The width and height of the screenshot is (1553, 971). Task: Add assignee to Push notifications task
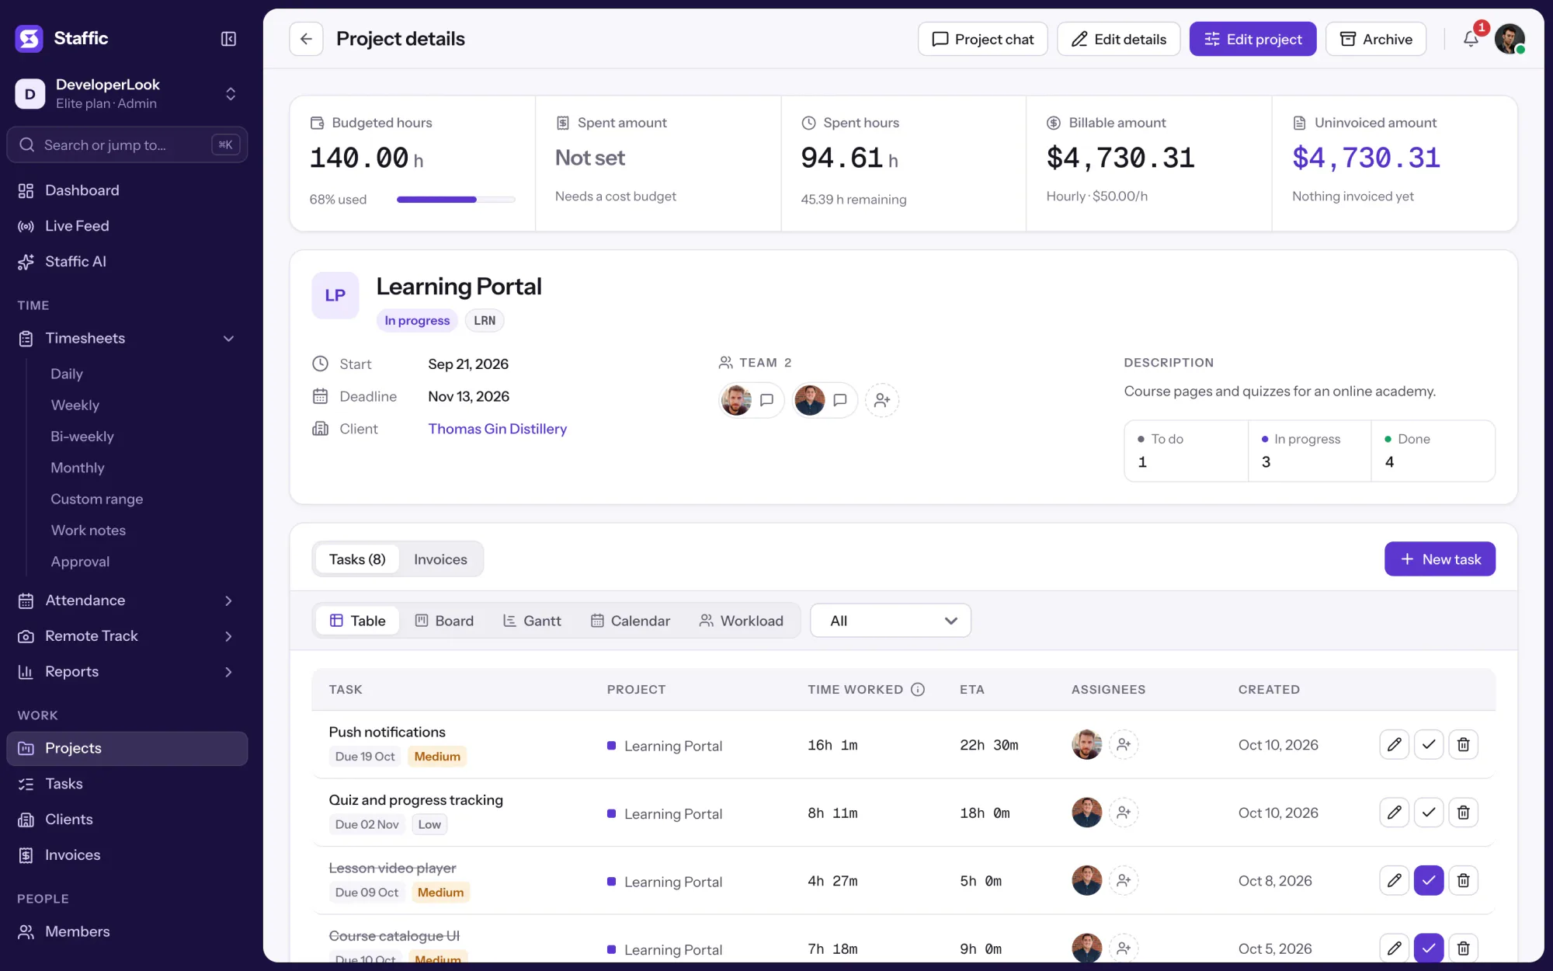tap(1124, 744)
